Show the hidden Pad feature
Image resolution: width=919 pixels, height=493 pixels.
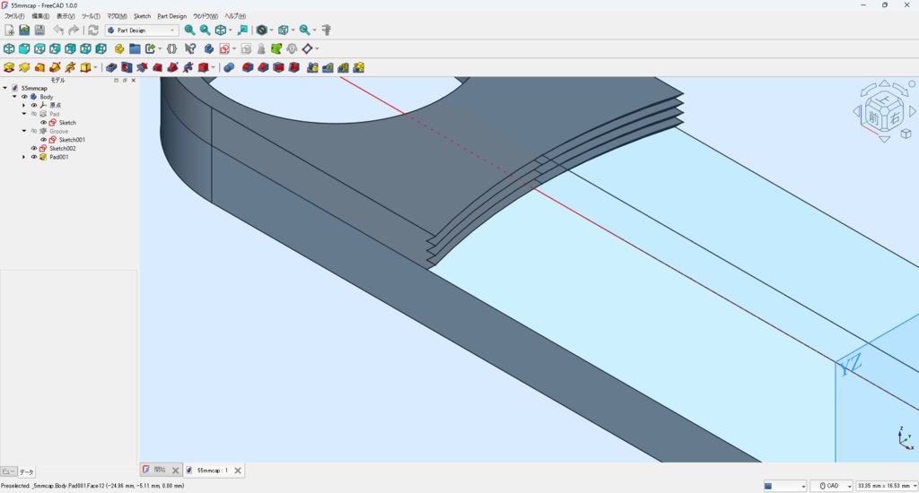click(x=34, y=114)
